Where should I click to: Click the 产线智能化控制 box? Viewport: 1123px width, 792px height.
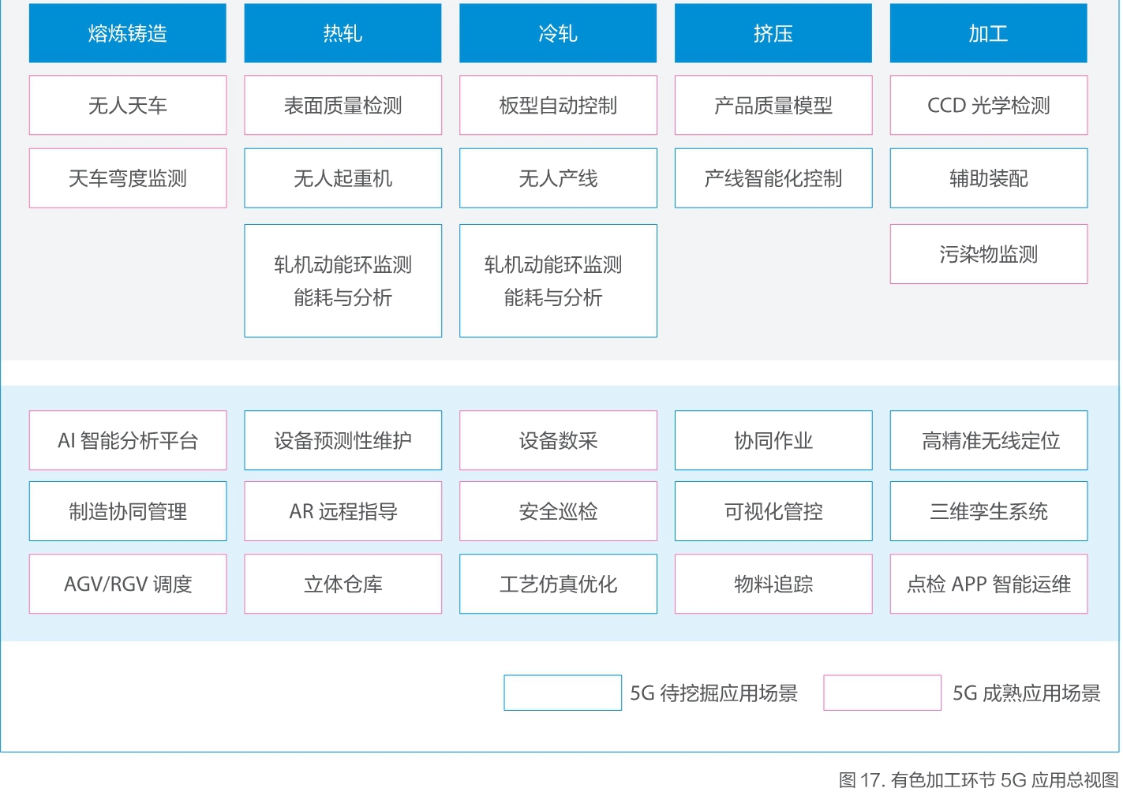(773, 178)
